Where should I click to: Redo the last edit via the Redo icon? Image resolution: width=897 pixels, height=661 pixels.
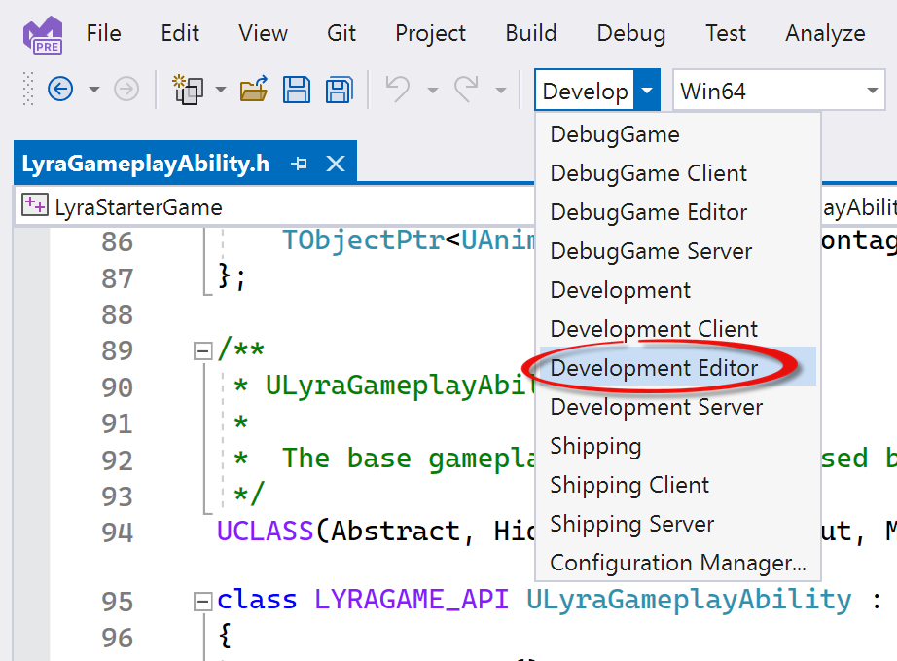point(465,90)
